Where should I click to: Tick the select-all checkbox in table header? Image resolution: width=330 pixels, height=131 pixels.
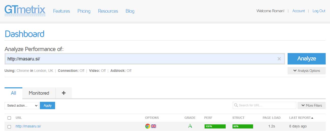[9, 118]
